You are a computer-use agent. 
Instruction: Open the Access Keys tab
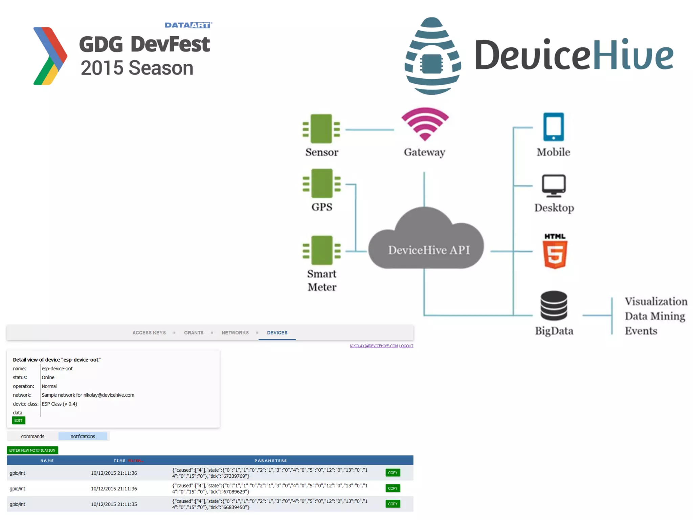coord(149,333)
